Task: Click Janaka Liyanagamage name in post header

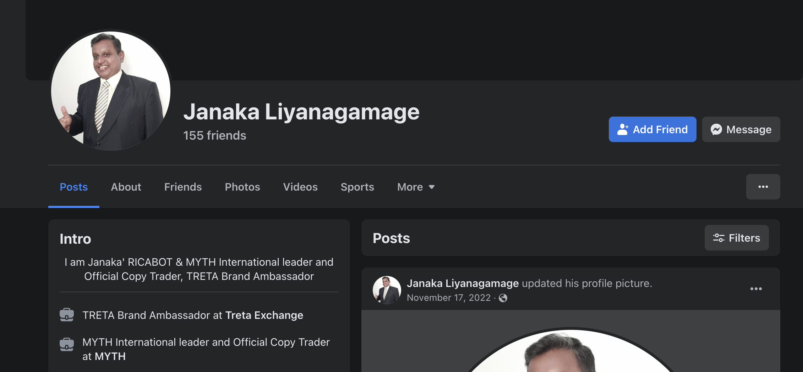Action: pos(463,283)
